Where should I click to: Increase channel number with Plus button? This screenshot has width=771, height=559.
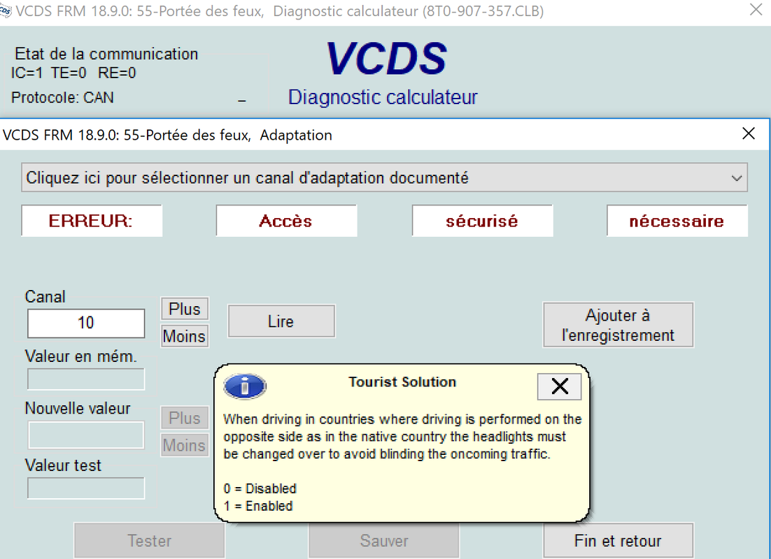(185, 309)
